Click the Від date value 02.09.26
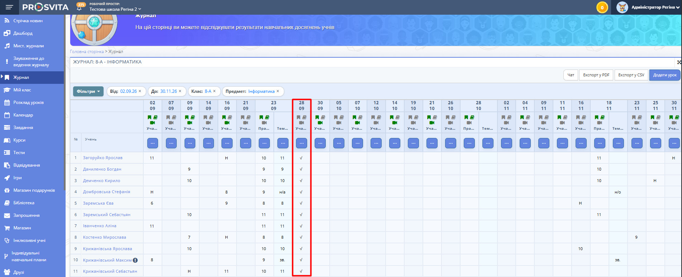Viewport: 682px width, 277px height. [128, 91]
